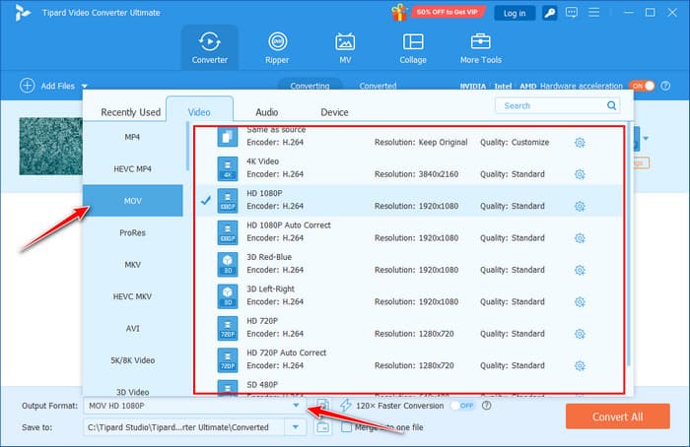690x447 pixels.
Task: Open settings gear for 4K Video preset
Action: pos(580,174)
